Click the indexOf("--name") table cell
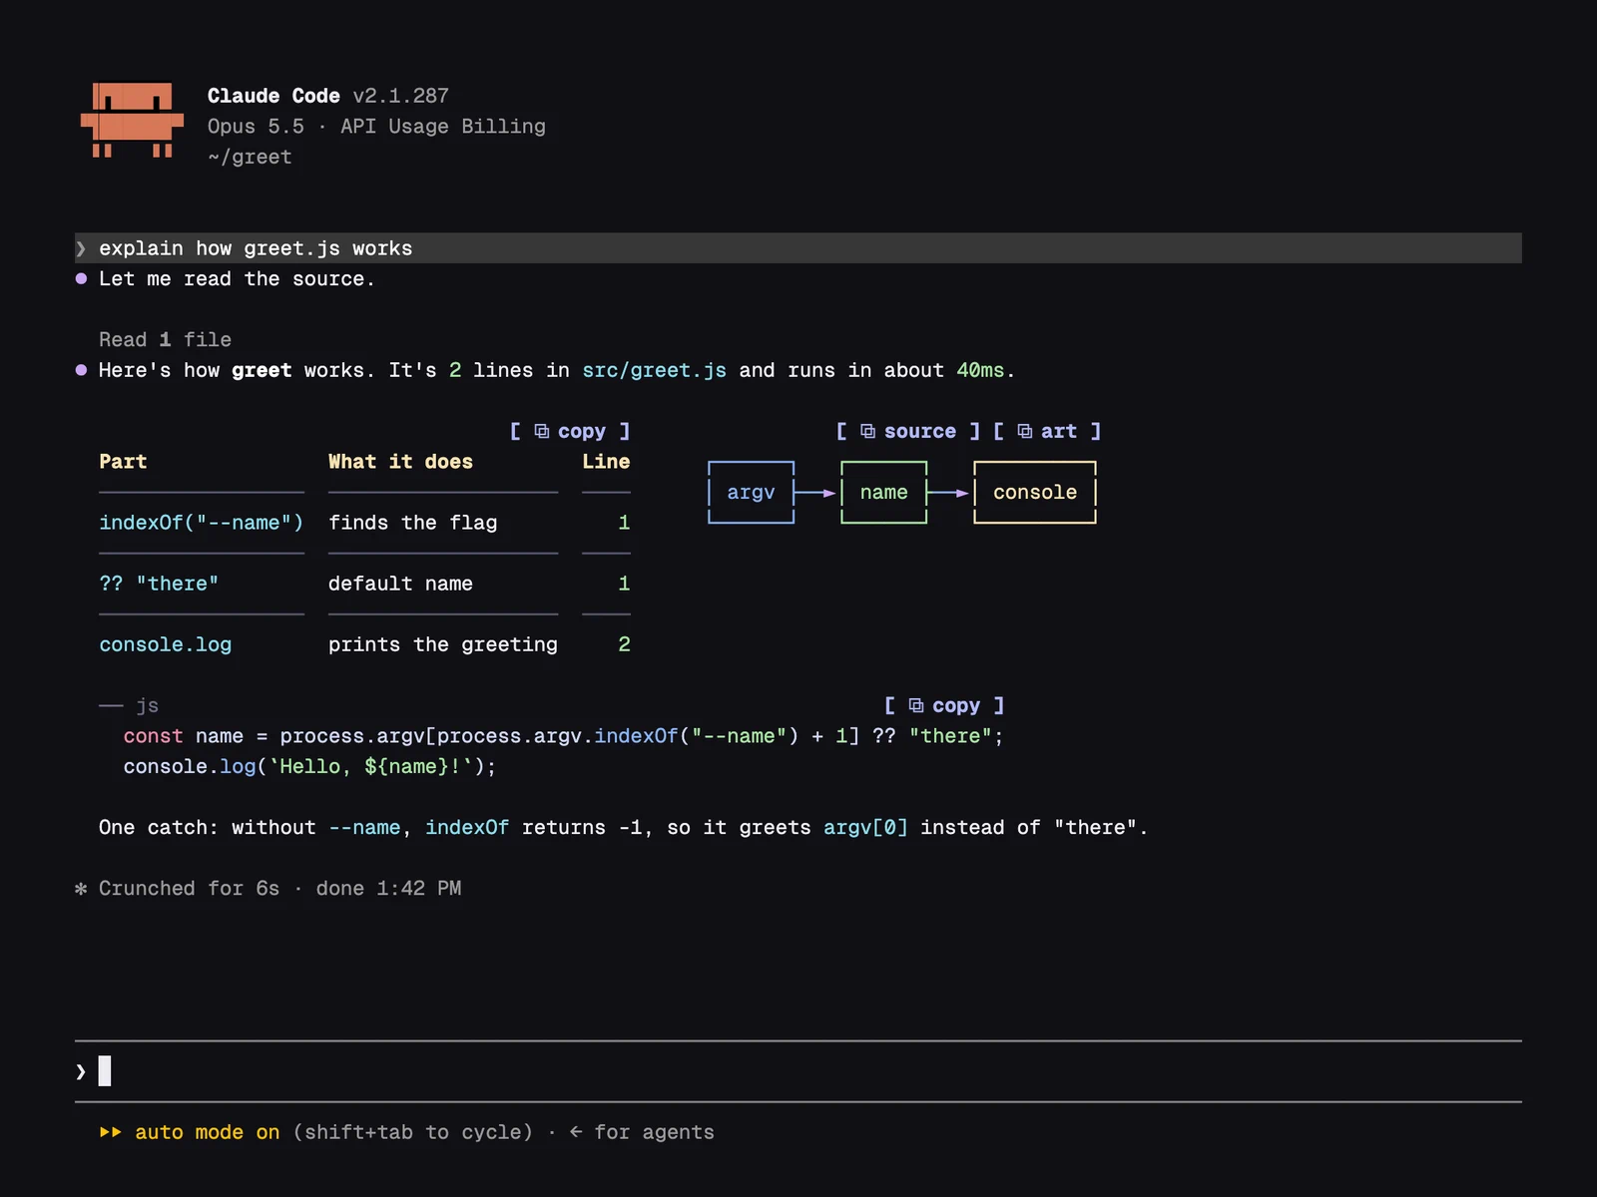This screenshot has width=1597, height=1197. (x=201, y=523)
